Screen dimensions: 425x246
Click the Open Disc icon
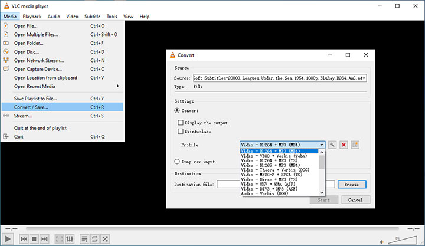pos(6,51)
